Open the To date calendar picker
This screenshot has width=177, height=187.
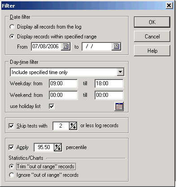[x=116, y=46]
